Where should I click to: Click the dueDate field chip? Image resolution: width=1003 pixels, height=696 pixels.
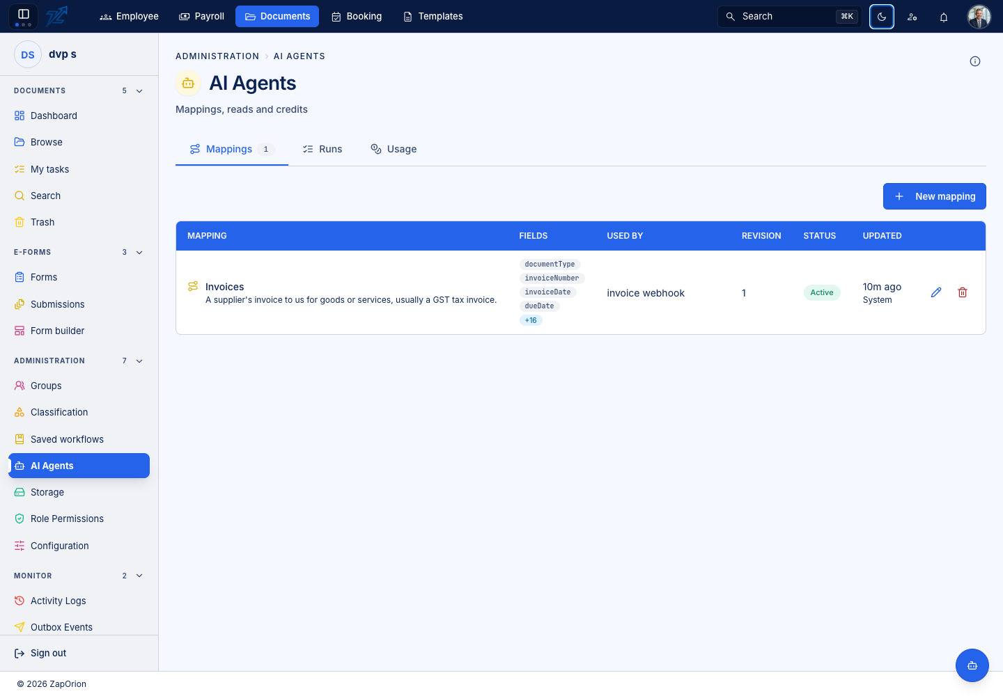click(539, 306)
